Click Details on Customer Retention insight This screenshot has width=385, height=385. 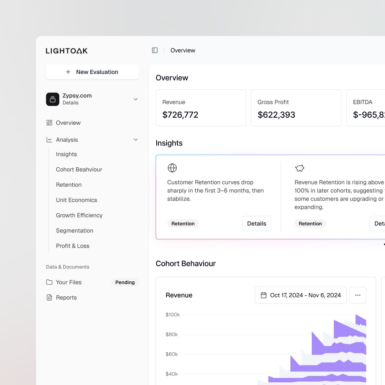[x=257, y=223]
